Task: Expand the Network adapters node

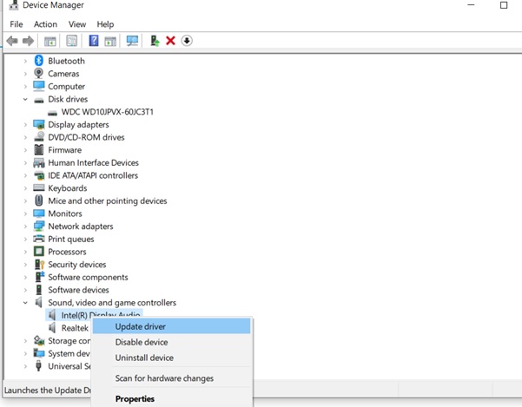Action: (x=26, y=226)
